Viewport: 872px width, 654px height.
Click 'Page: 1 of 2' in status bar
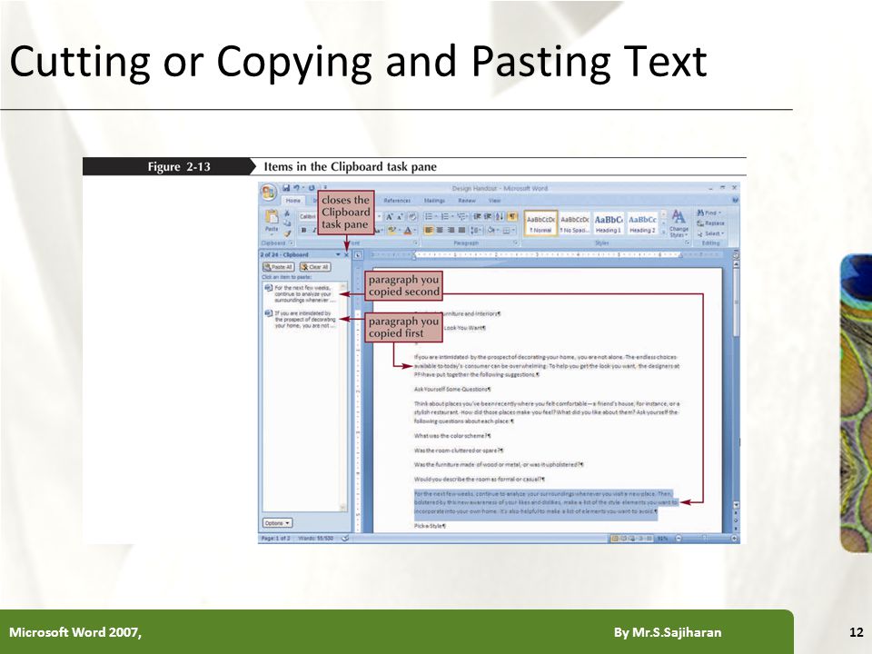point(275,539)
